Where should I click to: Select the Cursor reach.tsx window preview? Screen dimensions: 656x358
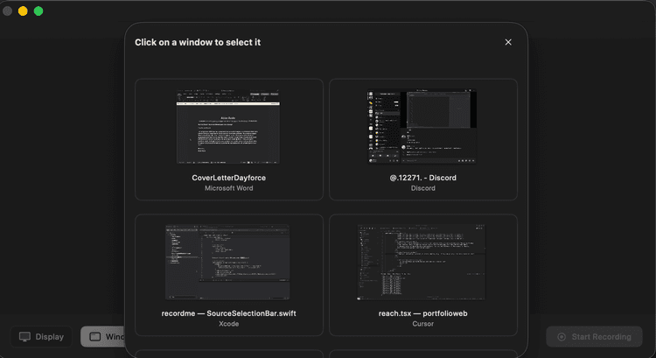click(x=422, y=262)
